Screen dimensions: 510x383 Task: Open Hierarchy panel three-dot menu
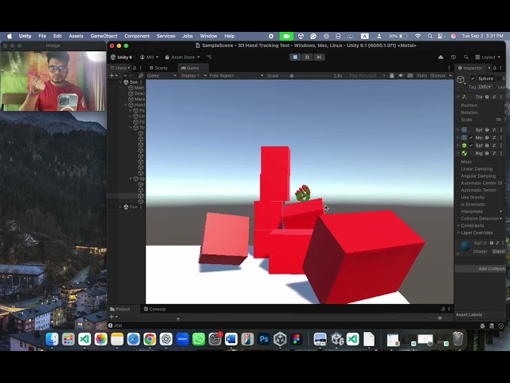click(x=141, y=68)
